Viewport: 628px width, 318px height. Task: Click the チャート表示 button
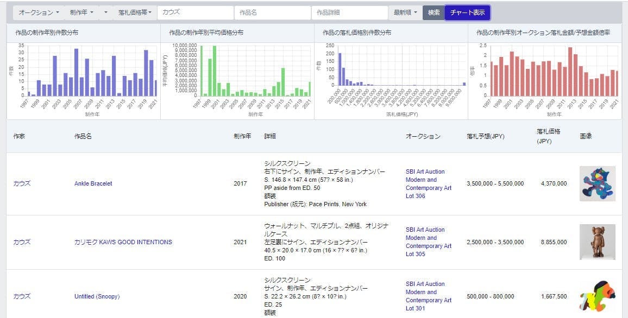click(467, 12)
